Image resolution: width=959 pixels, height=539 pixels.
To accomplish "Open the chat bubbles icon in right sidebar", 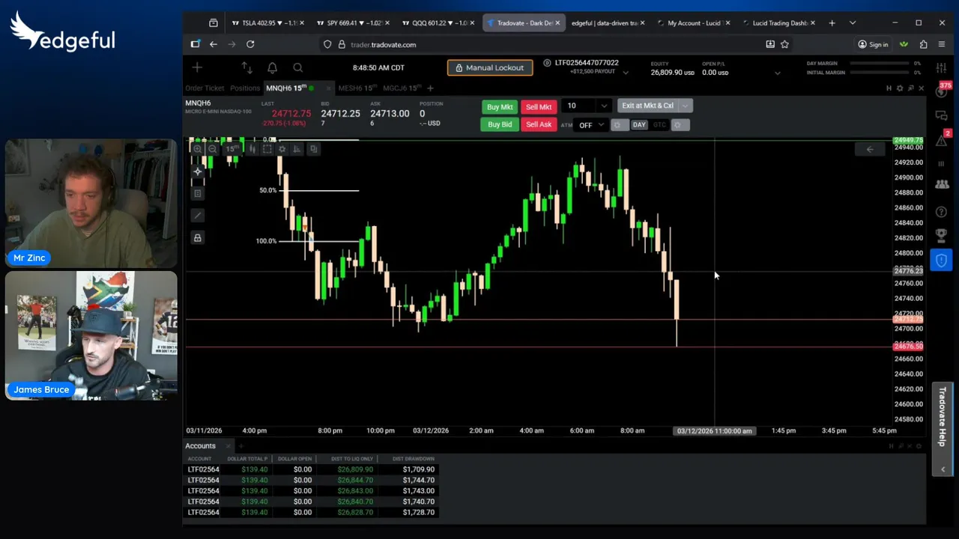I will tap(942, 116).
